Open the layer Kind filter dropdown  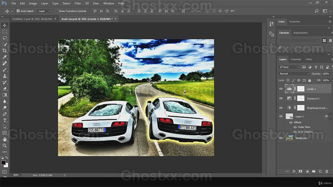(x=289, y=67)
